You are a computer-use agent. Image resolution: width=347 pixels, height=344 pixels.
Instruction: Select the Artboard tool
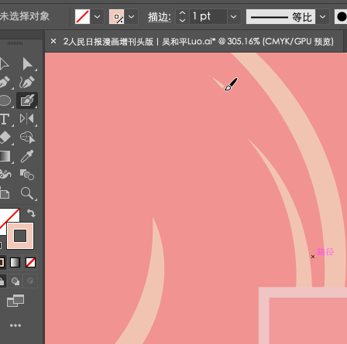point(5,193)
